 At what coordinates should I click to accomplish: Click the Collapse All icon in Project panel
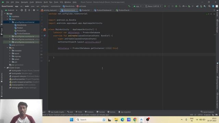pyautogui.click(x=29, y=10)
